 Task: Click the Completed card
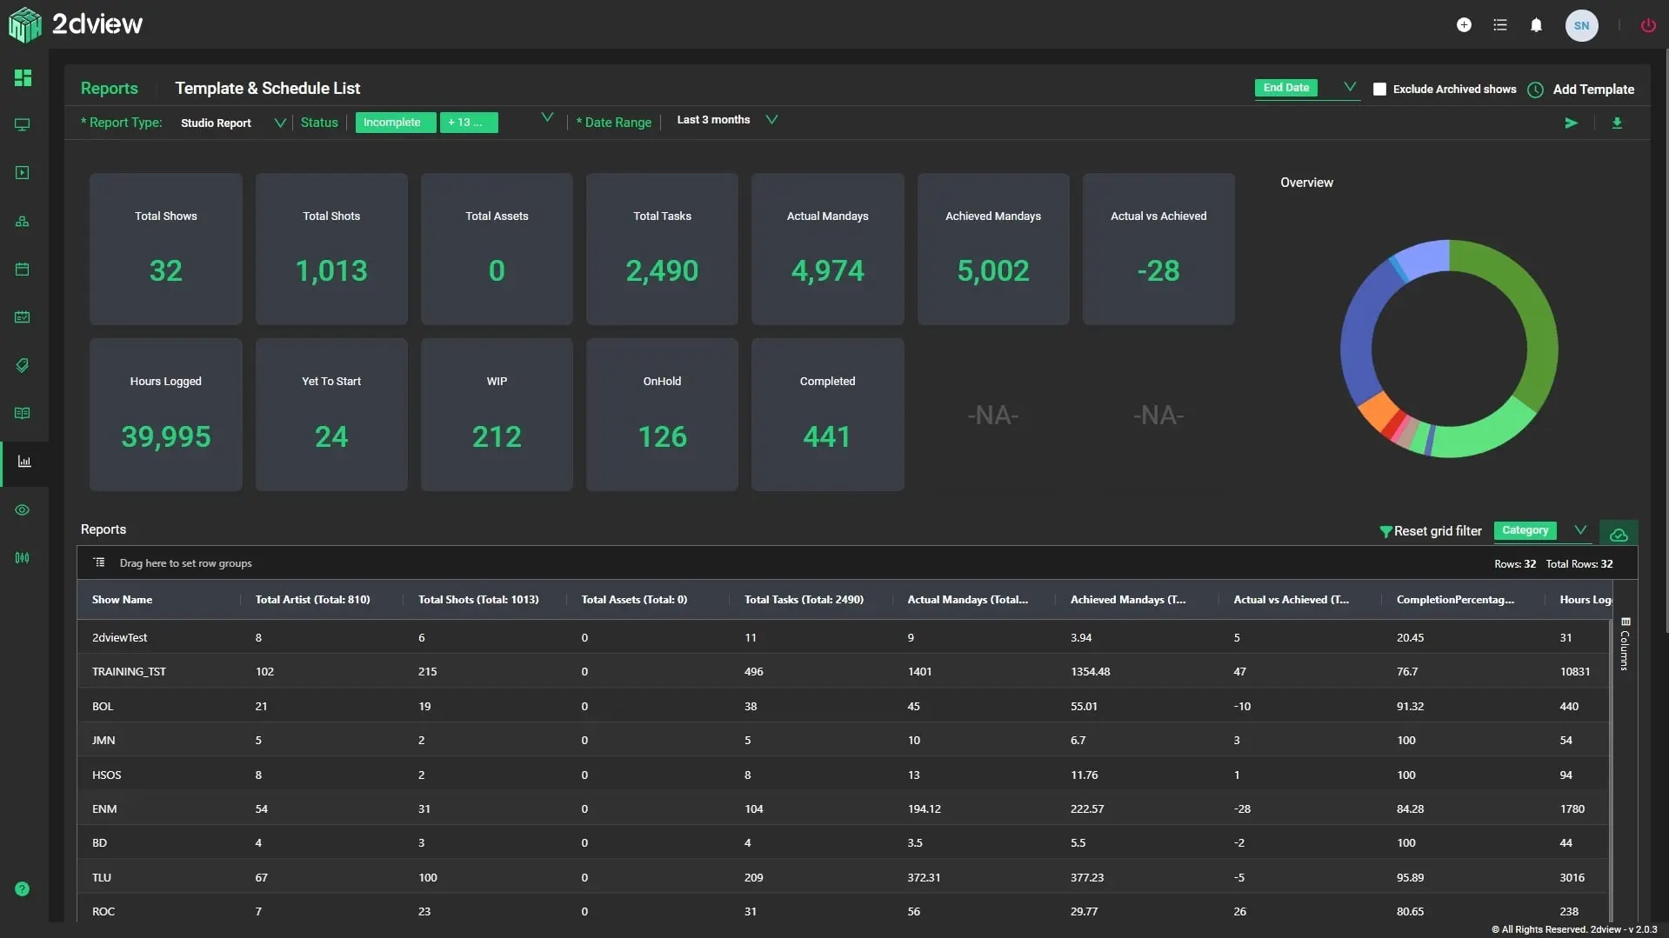(x=827, y=415)
